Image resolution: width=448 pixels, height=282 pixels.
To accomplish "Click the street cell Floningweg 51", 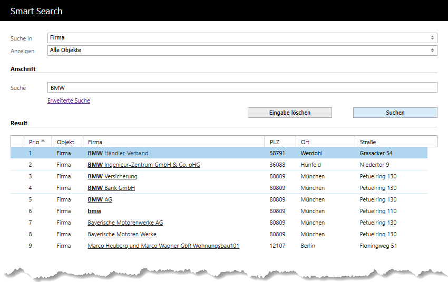I will tap(378, 246).
